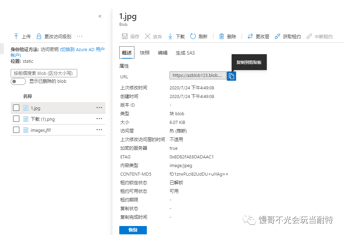Click the 上传 upload label

[26, 37]
